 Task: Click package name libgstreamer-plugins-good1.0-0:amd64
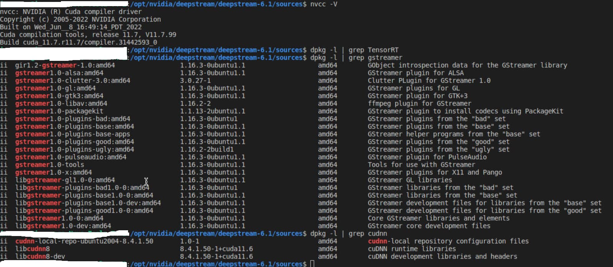pos(84,211)
